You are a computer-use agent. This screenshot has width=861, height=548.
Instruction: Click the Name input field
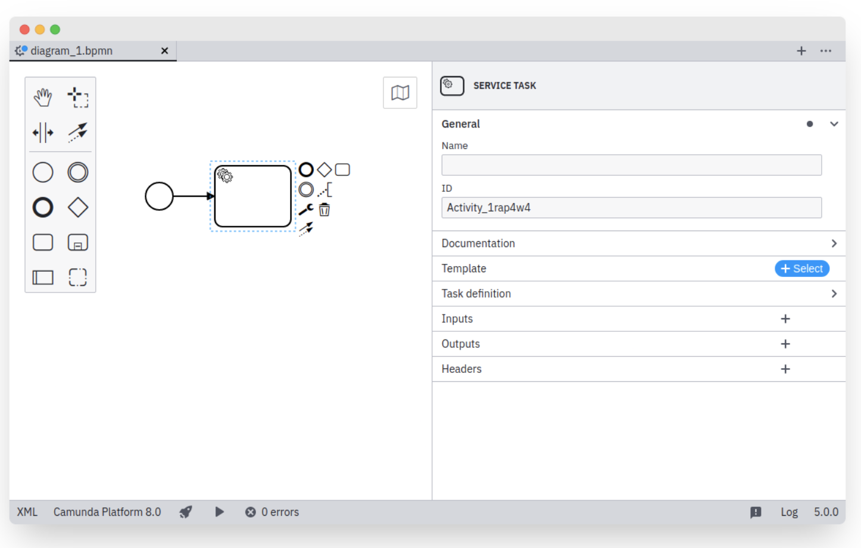click(632, 165)
